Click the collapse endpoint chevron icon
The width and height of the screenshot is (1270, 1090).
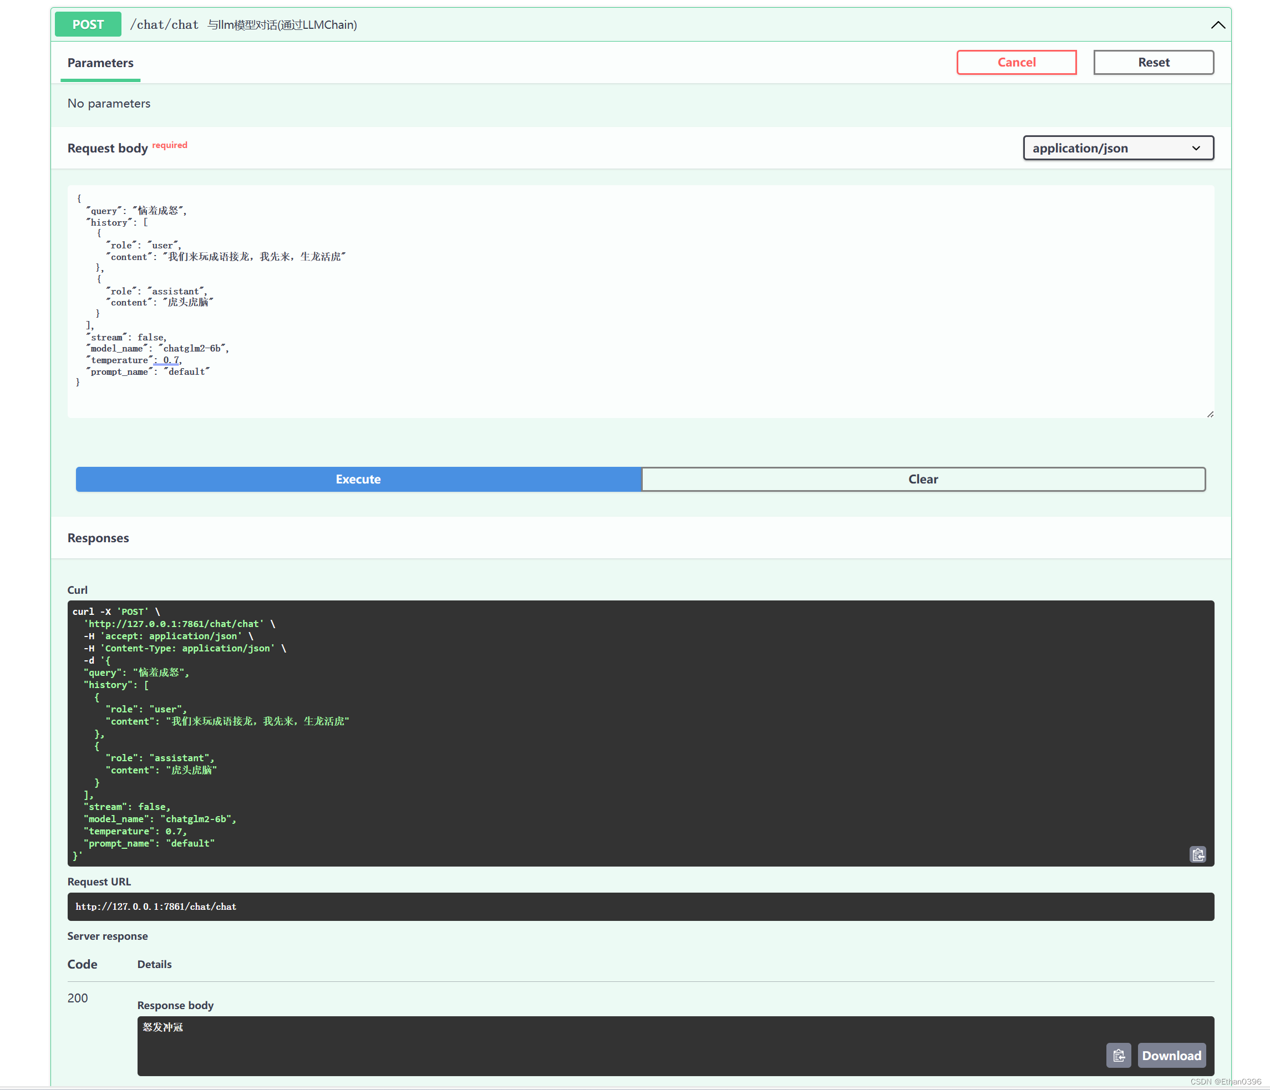(1218, 24)
